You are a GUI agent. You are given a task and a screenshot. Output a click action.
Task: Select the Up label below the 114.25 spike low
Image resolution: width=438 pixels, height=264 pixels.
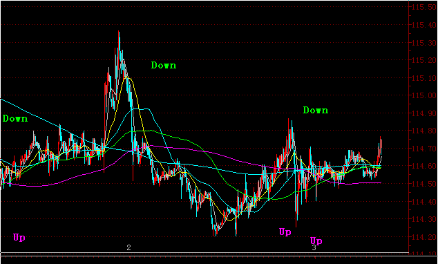coord(285,232)
